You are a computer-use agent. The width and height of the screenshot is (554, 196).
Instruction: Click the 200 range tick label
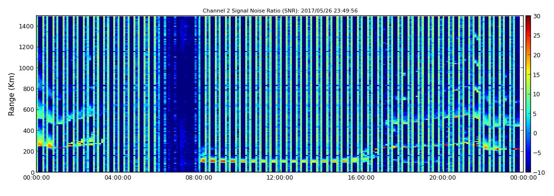[28, 151]
